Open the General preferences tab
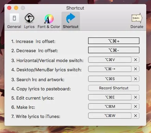151x133 pixels. [14, 21]
